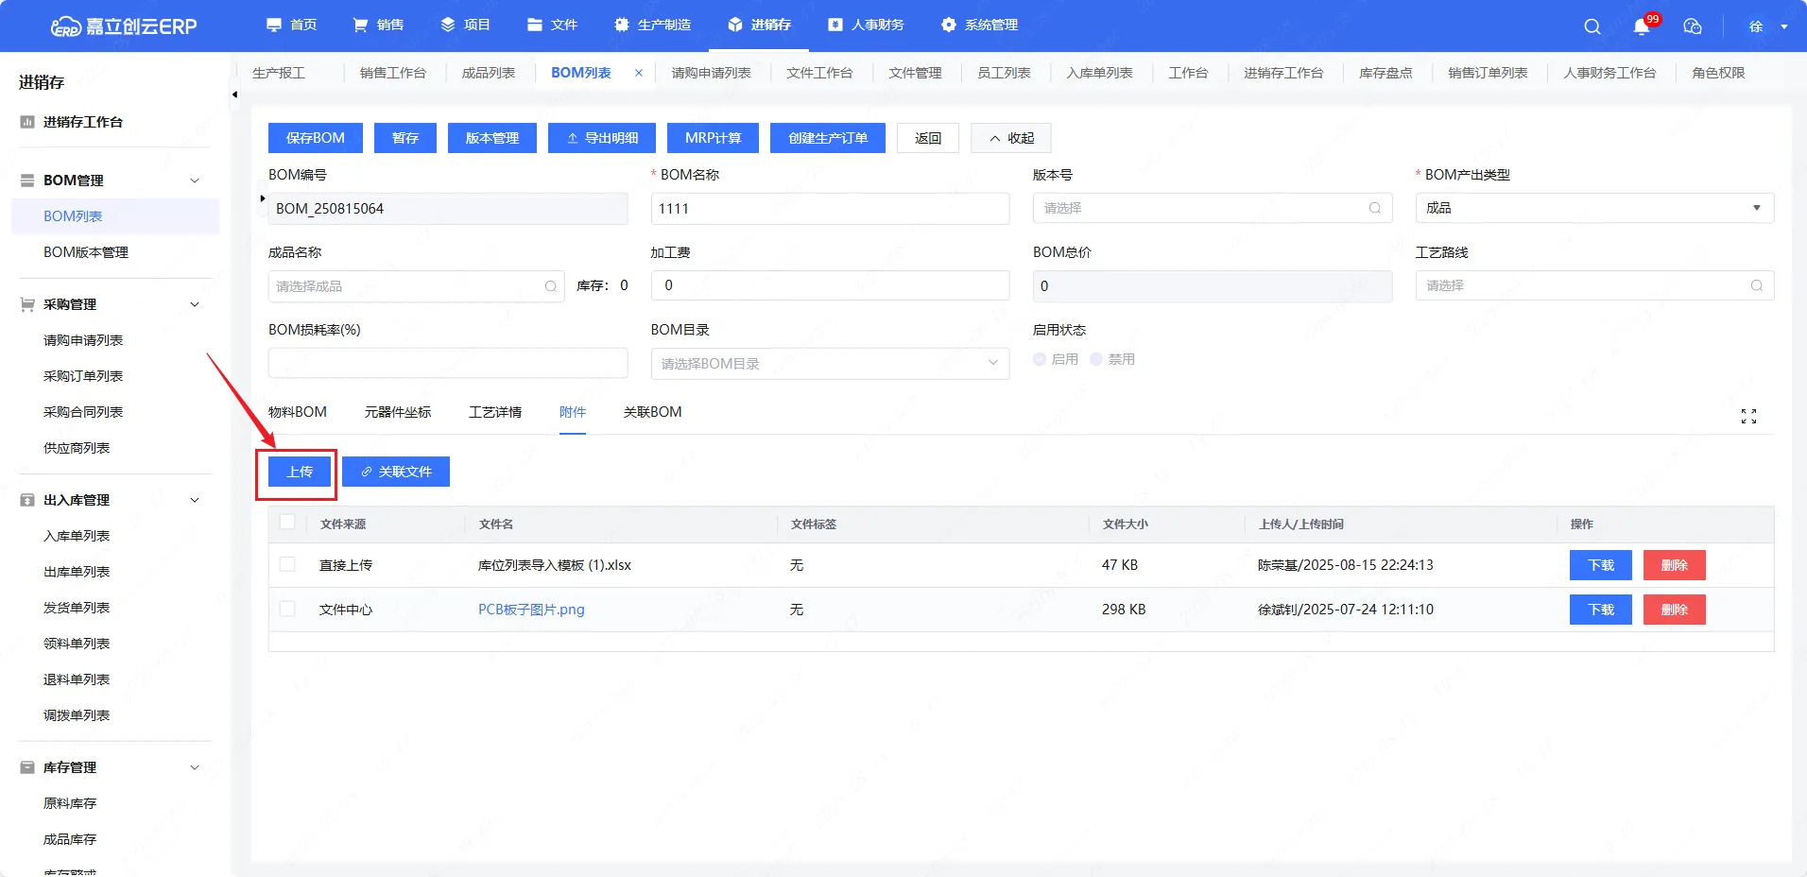The height and width of the screenshot is (877, 1807).
Task: Click the 保存BOM button
Action: tap(315, 138)
